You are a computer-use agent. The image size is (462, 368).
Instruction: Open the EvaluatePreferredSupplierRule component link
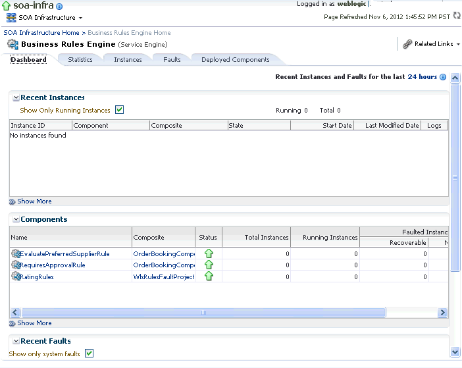click(64, 253)
